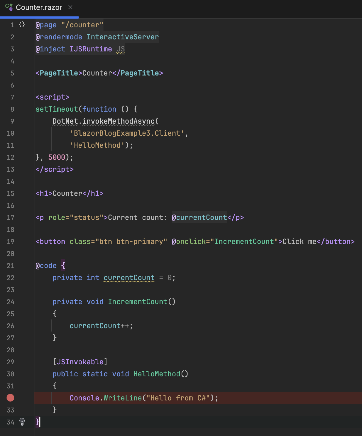Click class="btn btn-primary" attribute

click(x=118, y=242)
